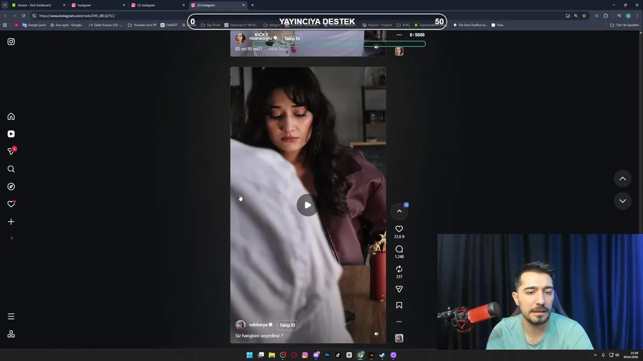Open the Meta apps icon at sidebar bottom
This screenshot has height=361, width=643.
pyautogui.click(x=11, y=334)
